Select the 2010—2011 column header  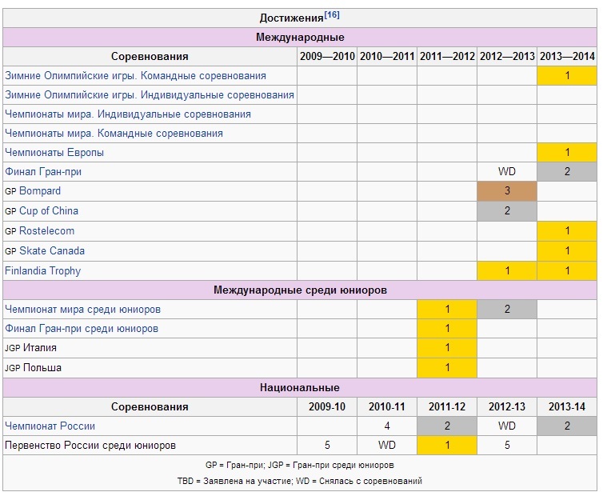[x=387, y=57]
